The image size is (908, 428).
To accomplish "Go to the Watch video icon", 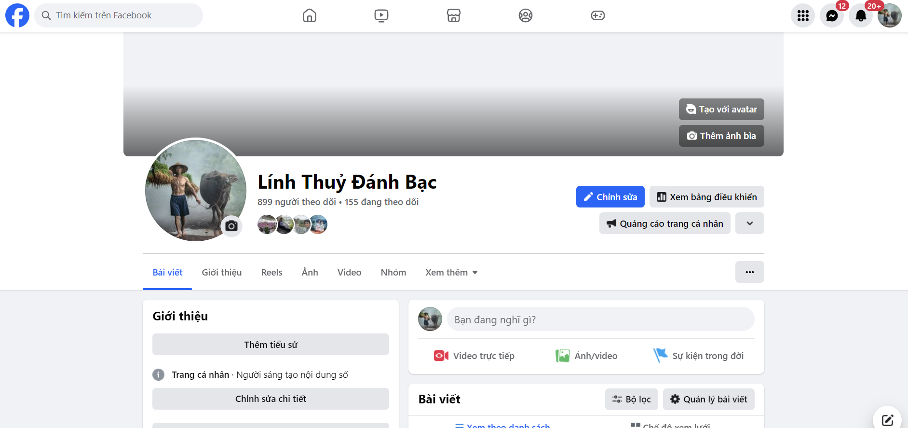I will tap(381, 15).
